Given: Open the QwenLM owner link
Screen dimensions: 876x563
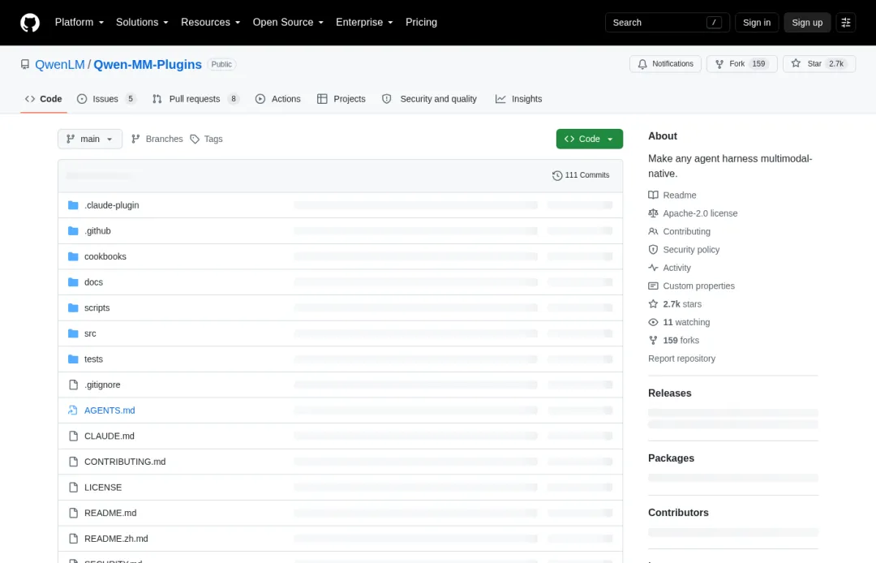Looking at the screenshot, I should 60,64.
